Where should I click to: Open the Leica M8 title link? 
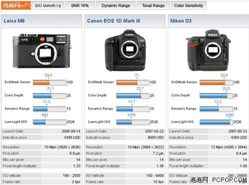click(x=14, y=21)
